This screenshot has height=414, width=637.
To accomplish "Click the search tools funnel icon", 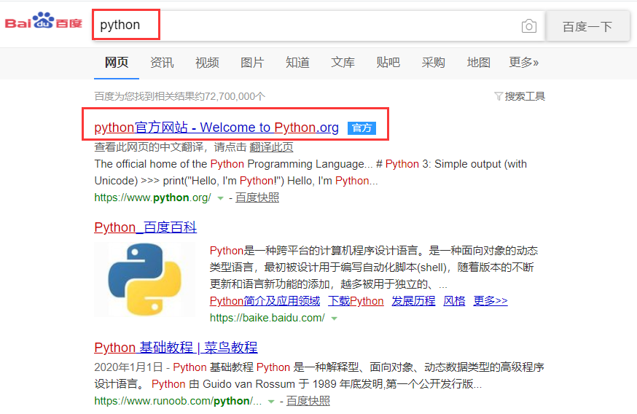I will click(498, 96).
